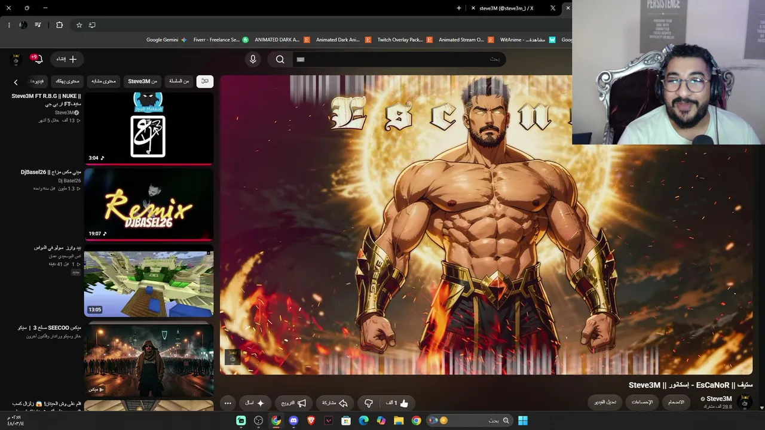The image size is (765, 430).
Task: Expand more filter chips with the arrow
Action: [16, 82]
